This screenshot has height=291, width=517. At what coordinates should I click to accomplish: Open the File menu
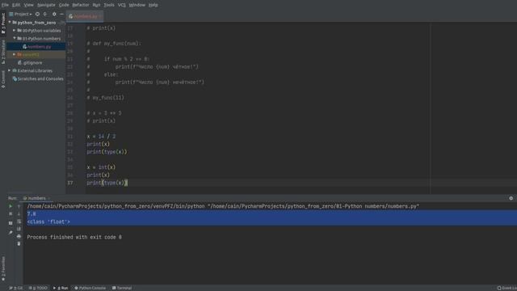[6, 5]
